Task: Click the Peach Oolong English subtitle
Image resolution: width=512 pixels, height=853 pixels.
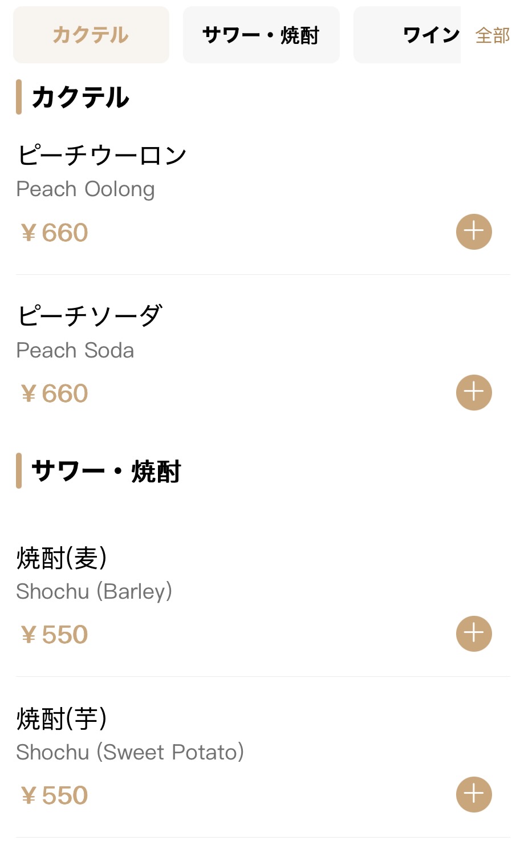Action: [x=86, y=189]
